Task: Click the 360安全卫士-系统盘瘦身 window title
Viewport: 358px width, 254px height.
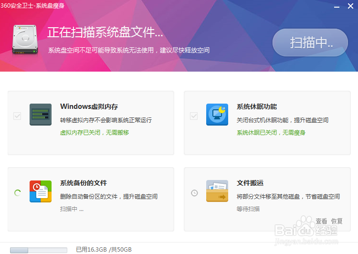Action: click(x=32, y=5)
